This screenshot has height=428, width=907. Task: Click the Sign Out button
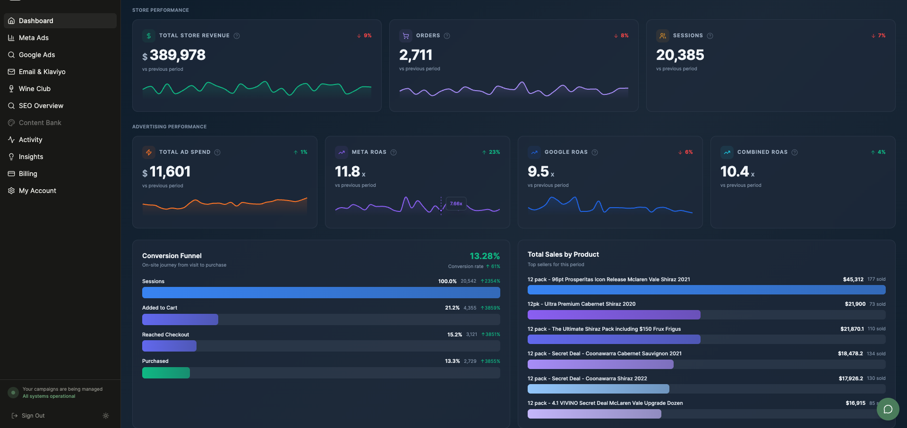[28, 416]
